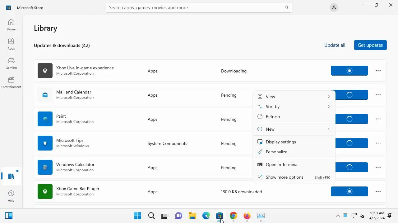Expand the New submenu
The height and width of the screenshot is (223, 398).
click(294, 129)
